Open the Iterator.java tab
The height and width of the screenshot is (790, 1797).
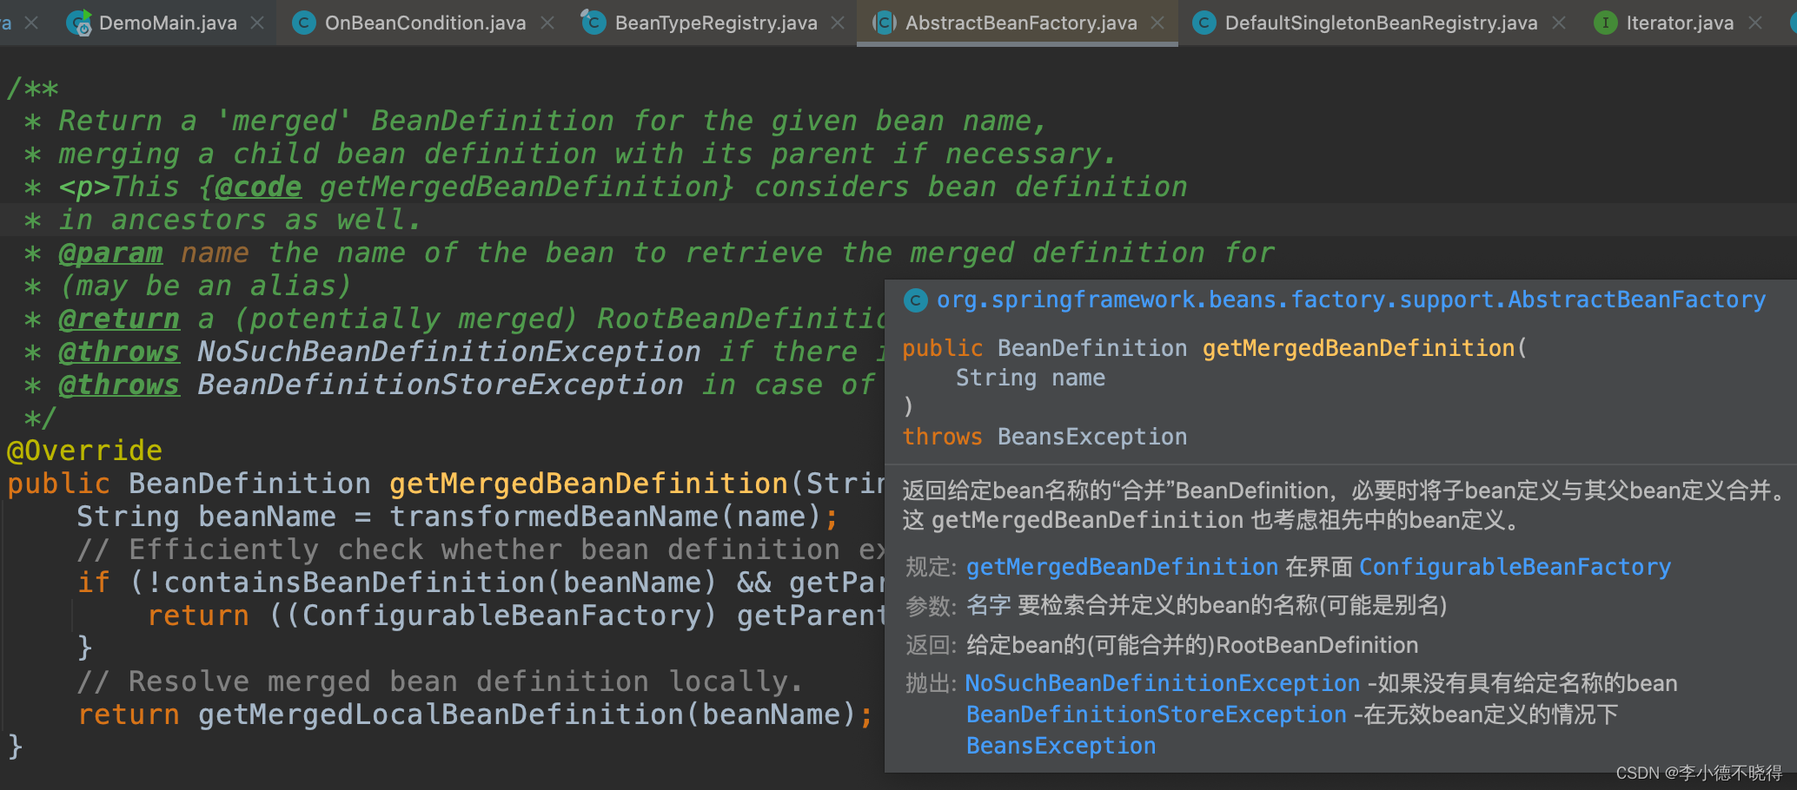click(x=1679, y=23)
